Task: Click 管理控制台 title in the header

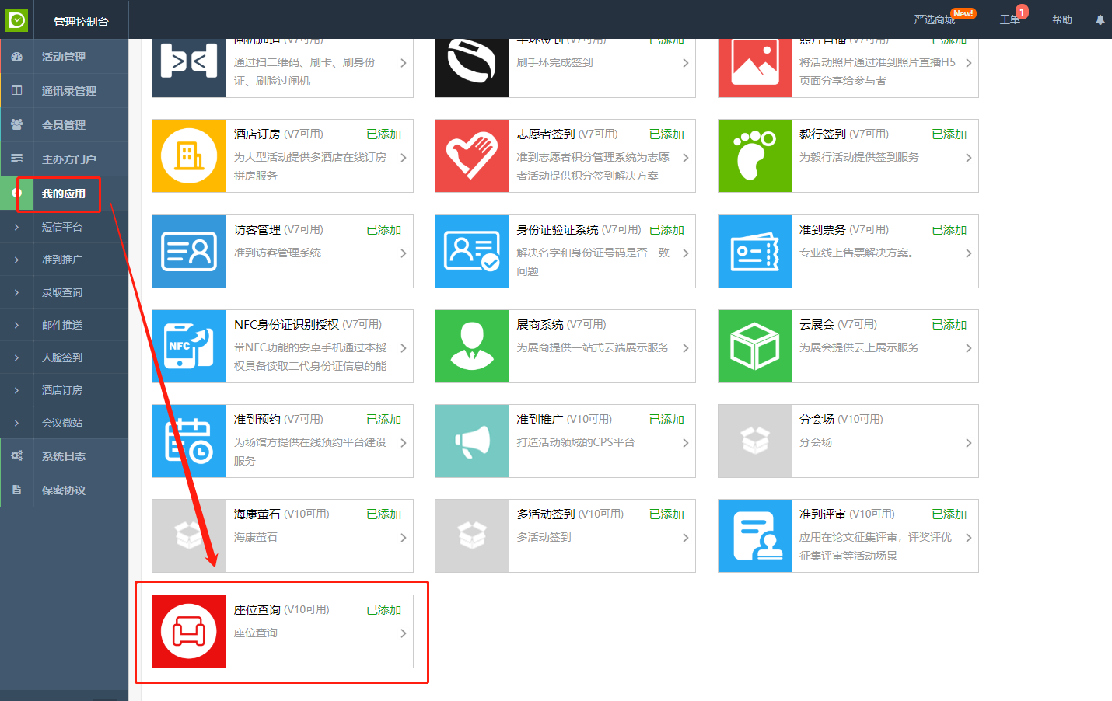Action: pyautogui.click(x=81, y=21)
